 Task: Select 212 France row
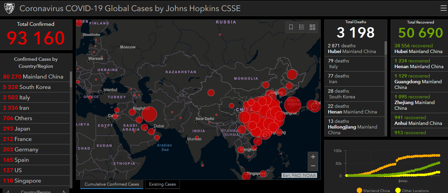[x=35, y=139]
